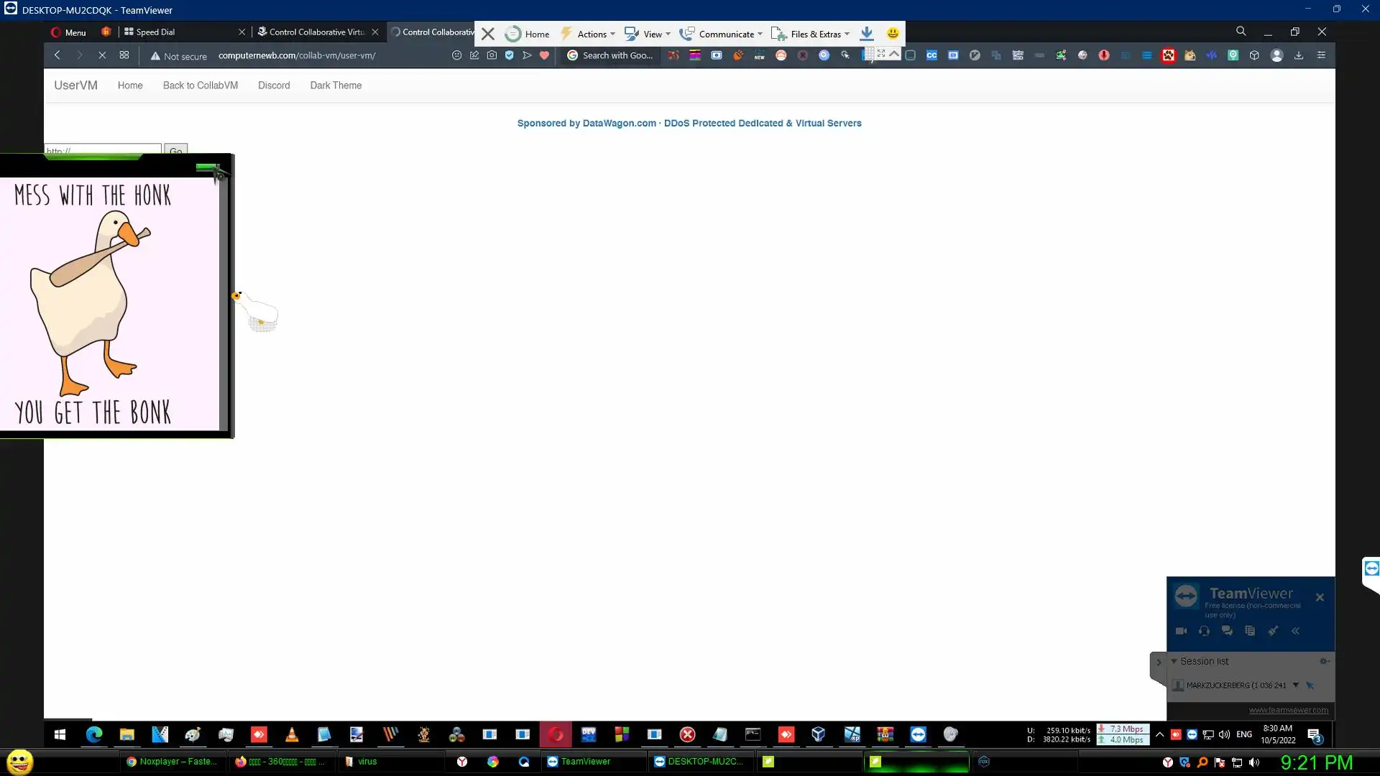1380x776 pixels.
Task: Click Back to CollabVM navigation link
Action: 200,86
